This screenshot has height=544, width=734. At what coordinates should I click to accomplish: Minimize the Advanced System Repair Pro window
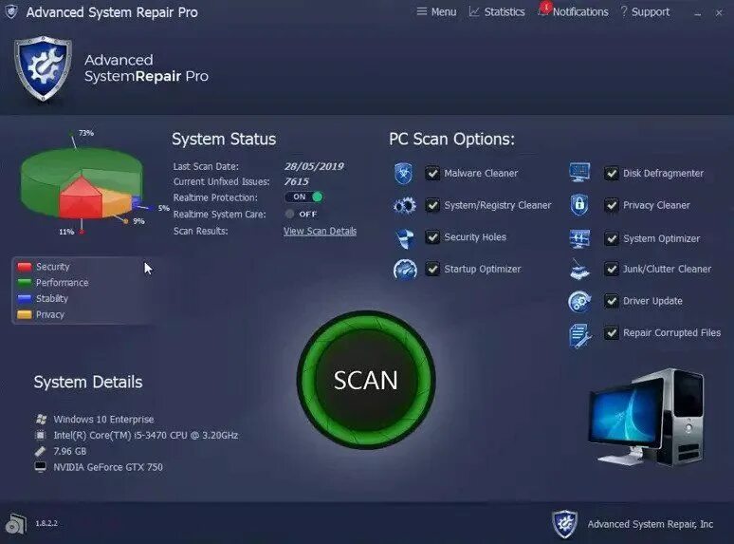tap(697, 13)
